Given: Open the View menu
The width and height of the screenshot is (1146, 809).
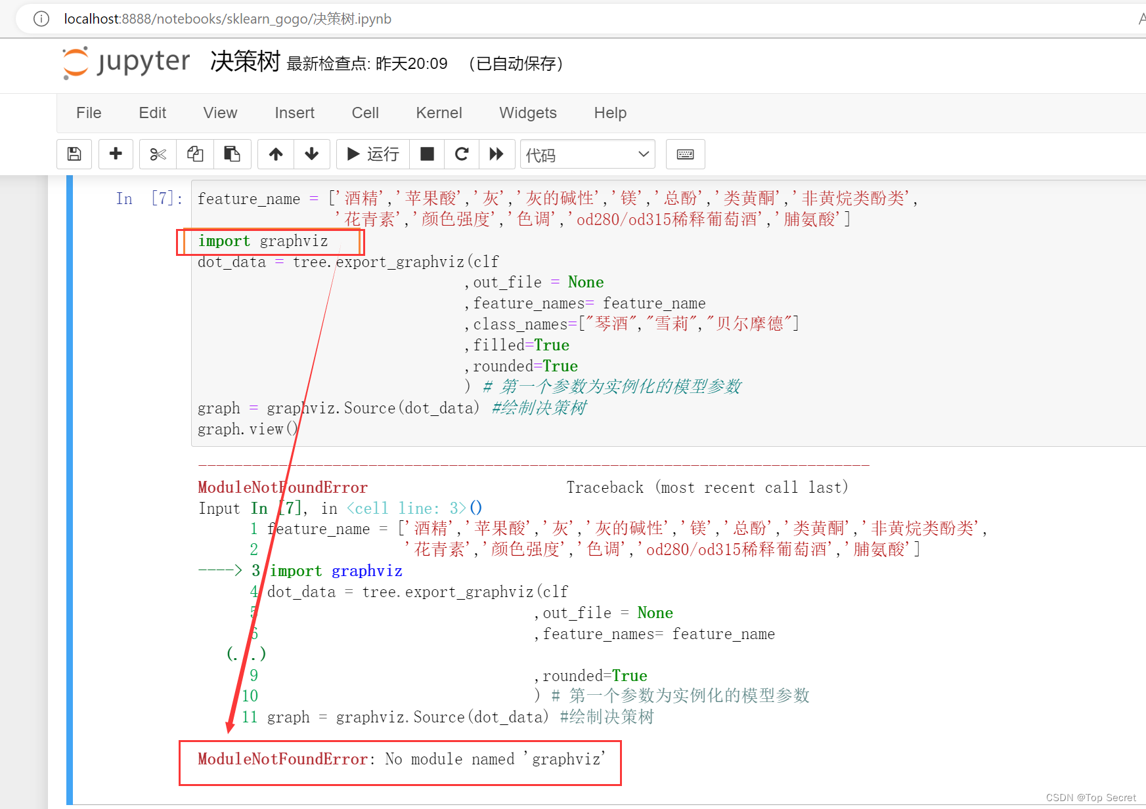Looking at the screenshot, I should coord(220,113).
